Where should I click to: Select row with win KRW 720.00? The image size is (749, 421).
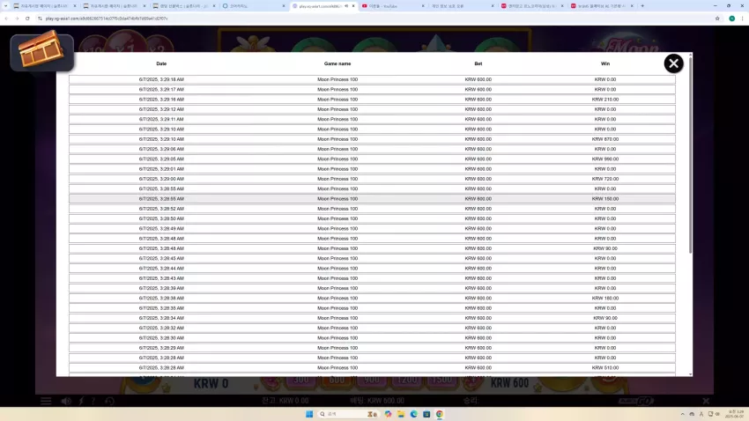(372, 179)
